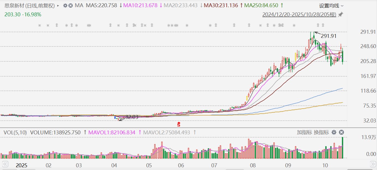
Task: Click the 加指标 button
Action: (304, 132)
